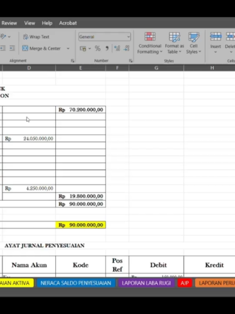This screenshot has width=235, height=314.
Task: Click the Delete cells icon
Action: pos(230,37)
